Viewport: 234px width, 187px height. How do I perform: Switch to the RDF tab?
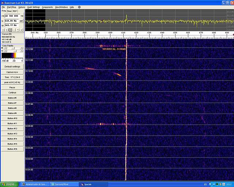15,11
